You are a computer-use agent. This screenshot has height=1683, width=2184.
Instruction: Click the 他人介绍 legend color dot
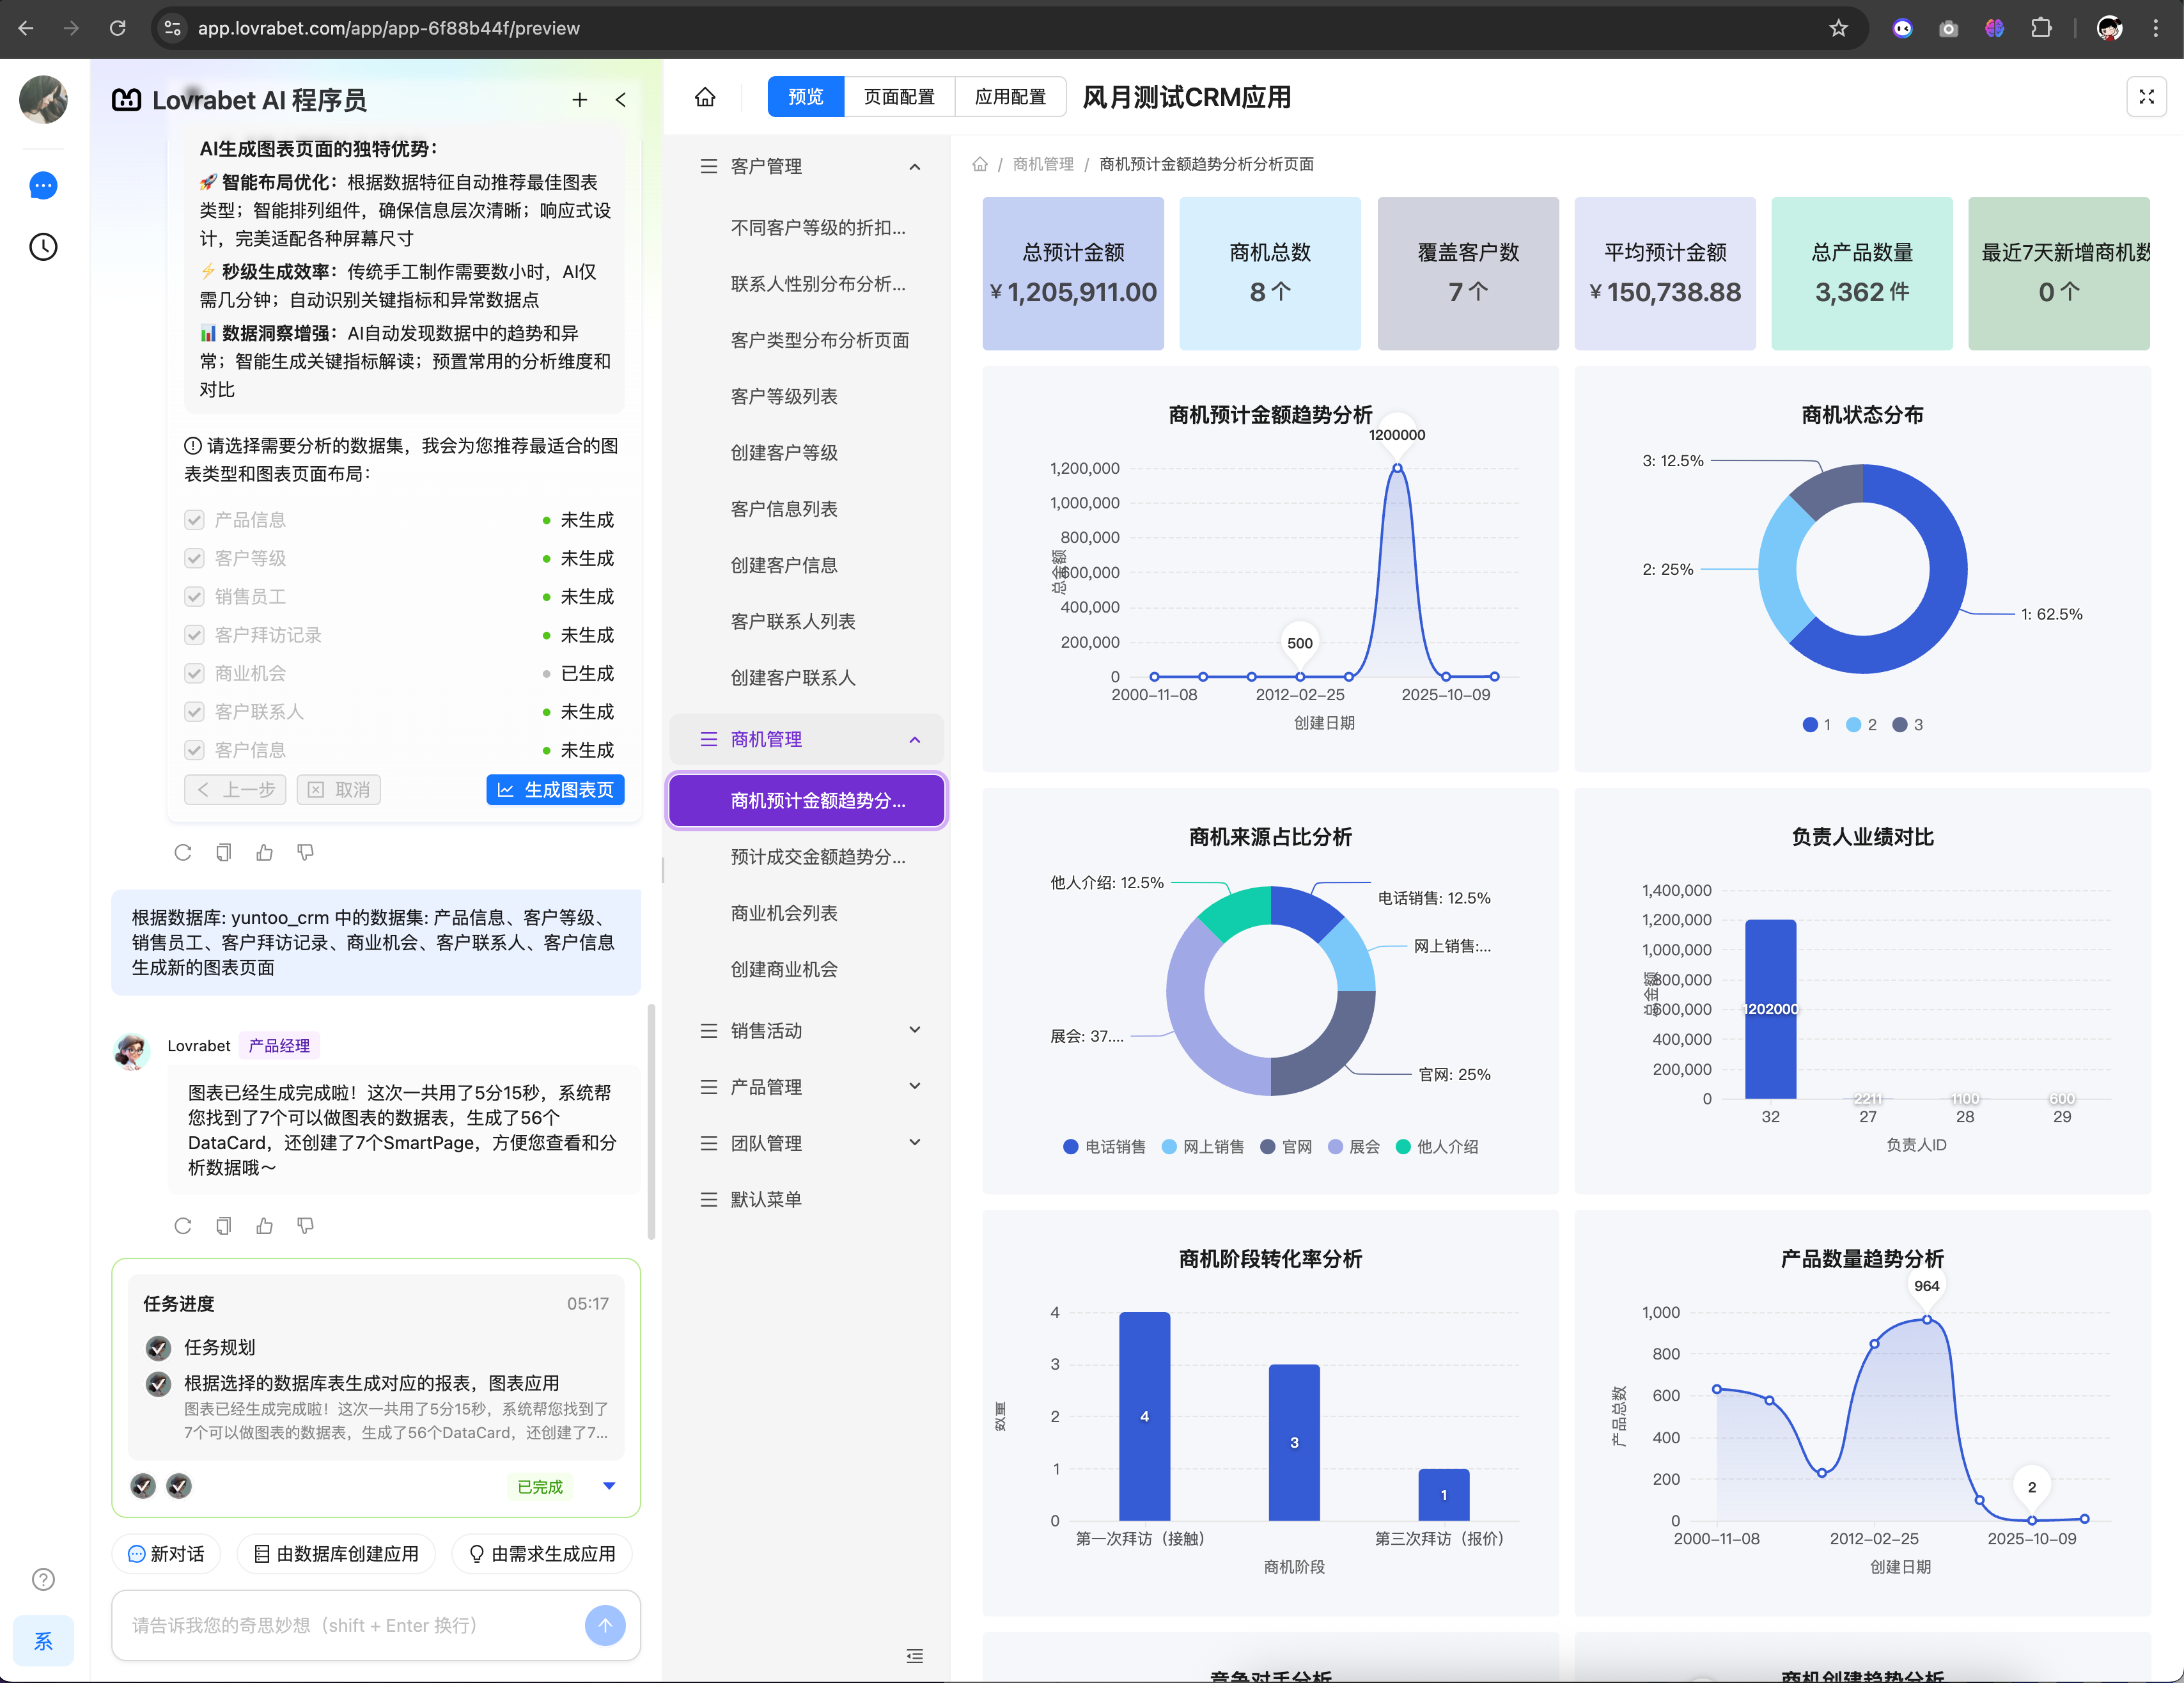[1403, 1147]
